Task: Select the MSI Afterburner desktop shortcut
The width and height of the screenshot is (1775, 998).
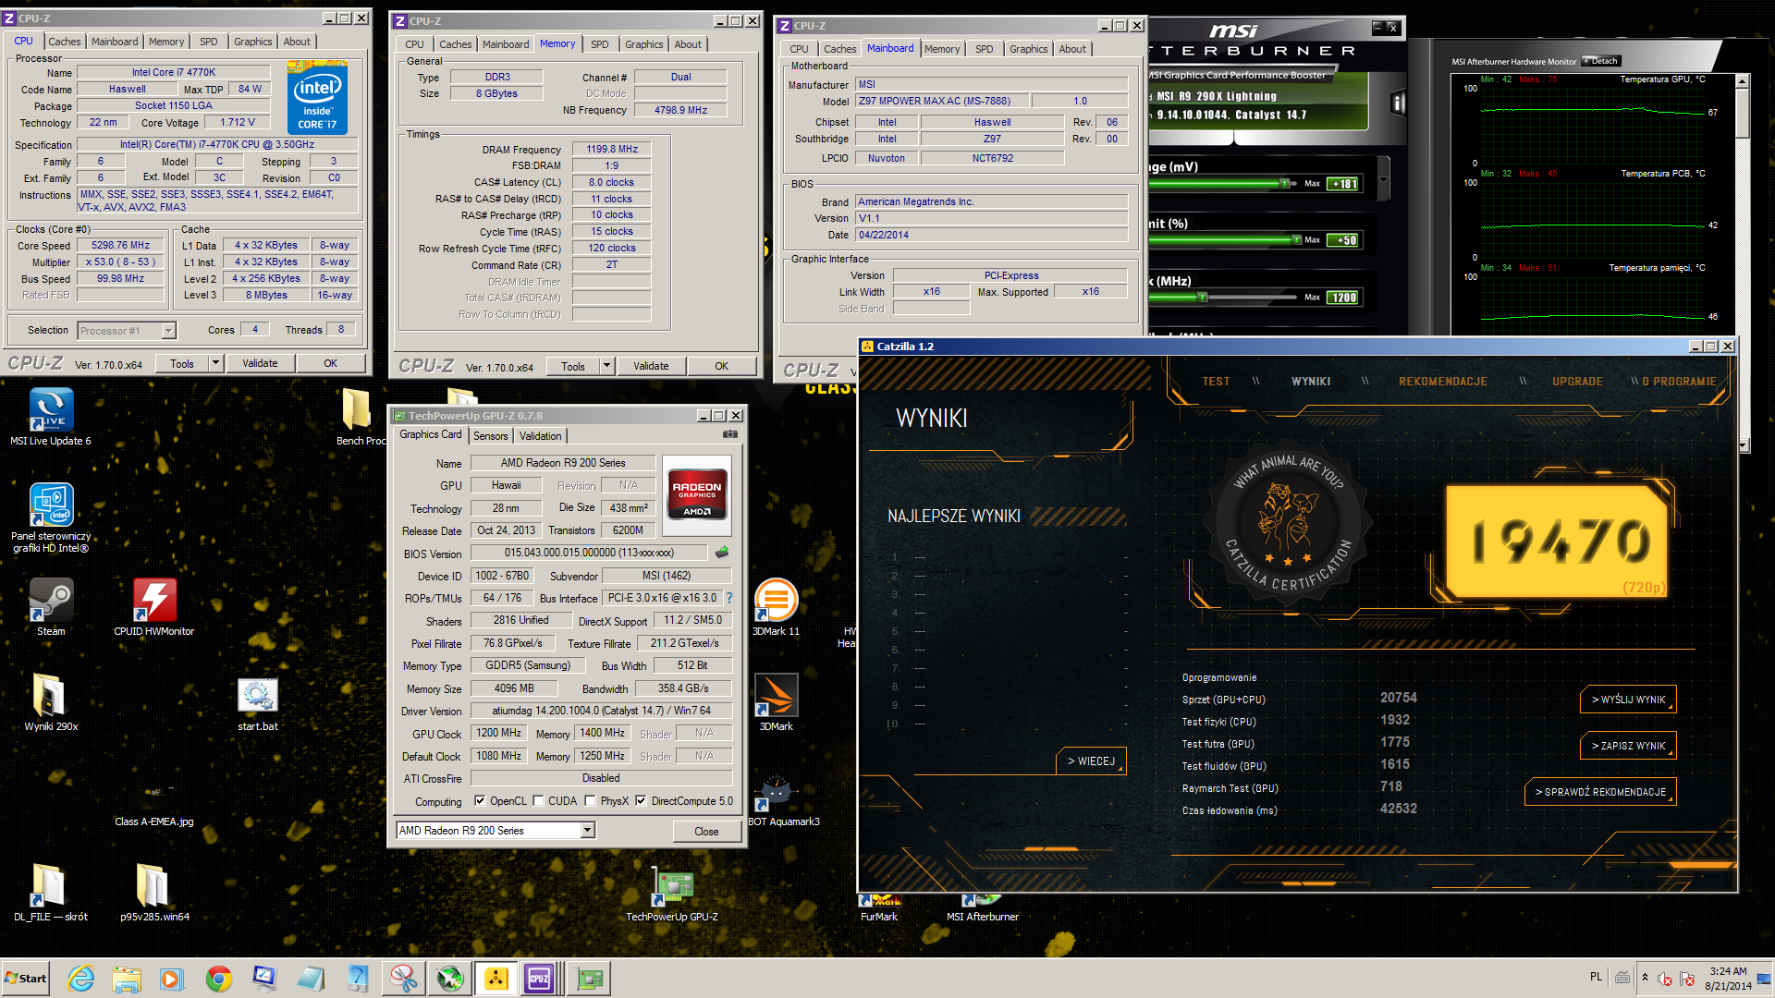Action: pos(983,899)
